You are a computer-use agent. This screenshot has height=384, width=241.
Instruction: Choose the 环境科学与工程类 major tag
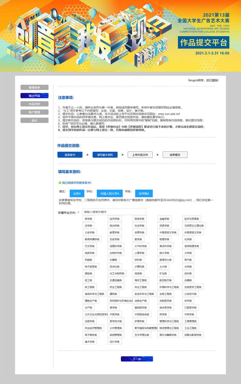(169, 288)
